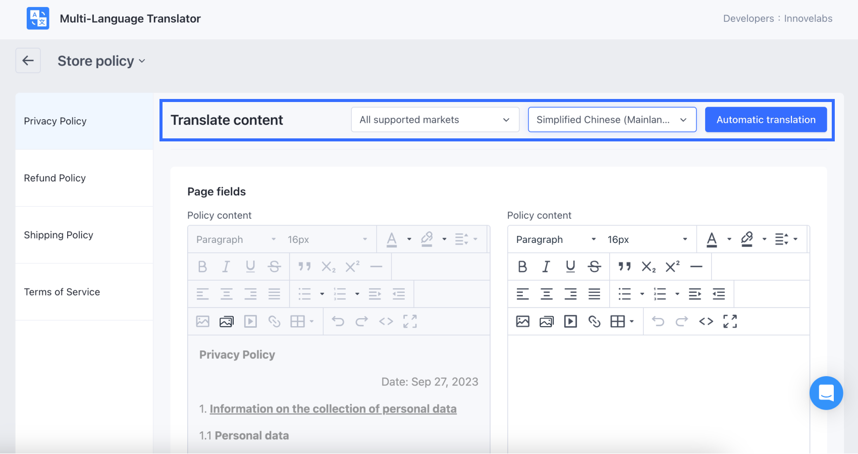Open the Paragraph style dropdown in right editor

pos(556,239)
